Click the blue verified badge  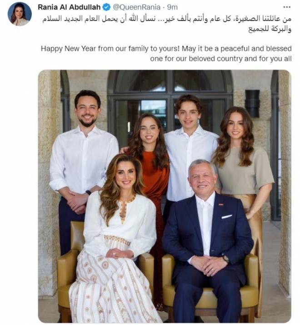coord(107,7)
